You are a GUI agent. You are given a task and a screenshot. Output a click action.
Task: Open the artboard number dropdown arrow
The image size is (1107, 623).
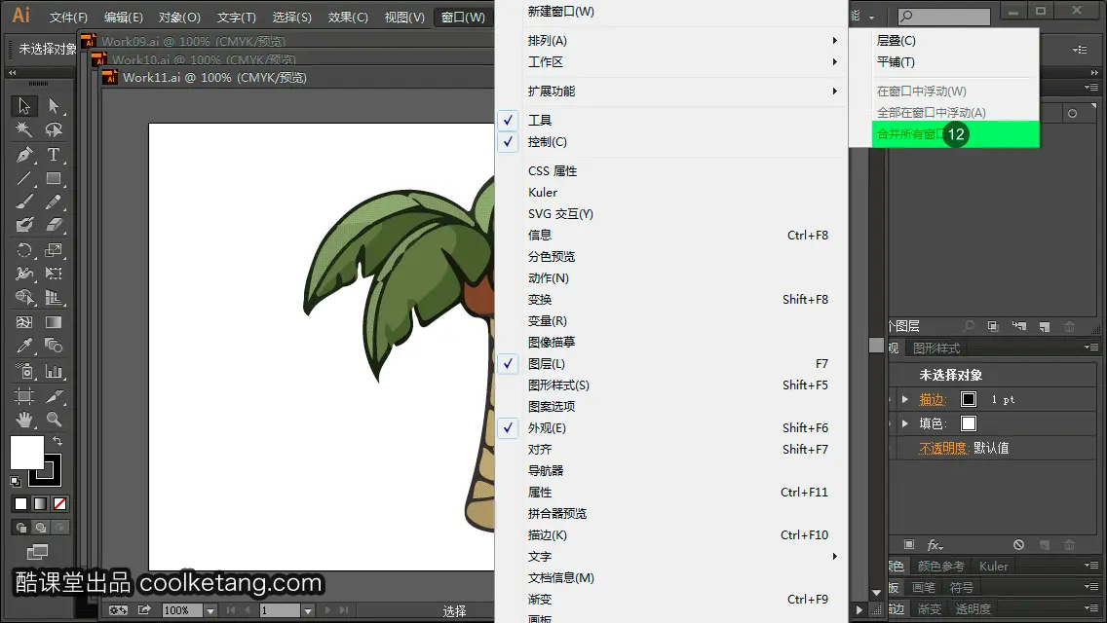(308, 610)
